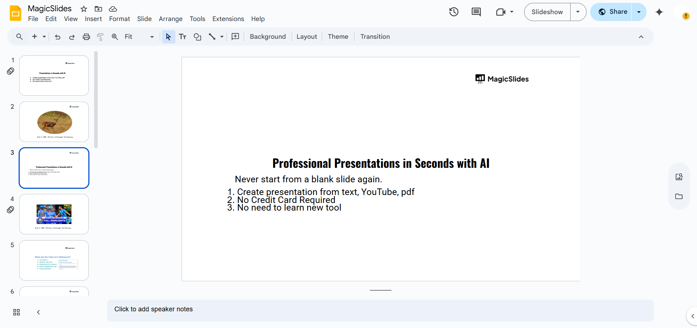697x328 pixels.
Task: Select slide 5 thumbnail
Action: point(54,261)
